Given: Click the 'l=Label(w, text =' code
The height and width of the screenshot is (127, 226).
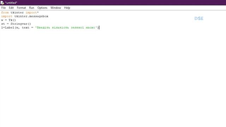Looking at the screenshot, I should point(17,28).
